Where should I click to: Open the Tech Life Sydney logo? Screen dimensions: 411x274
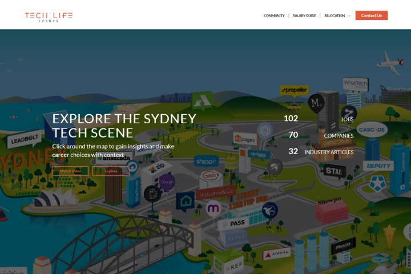pos(49,17)
